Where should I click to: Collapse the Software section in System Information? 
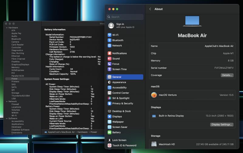pyautogui.click(x=7, y=119)
